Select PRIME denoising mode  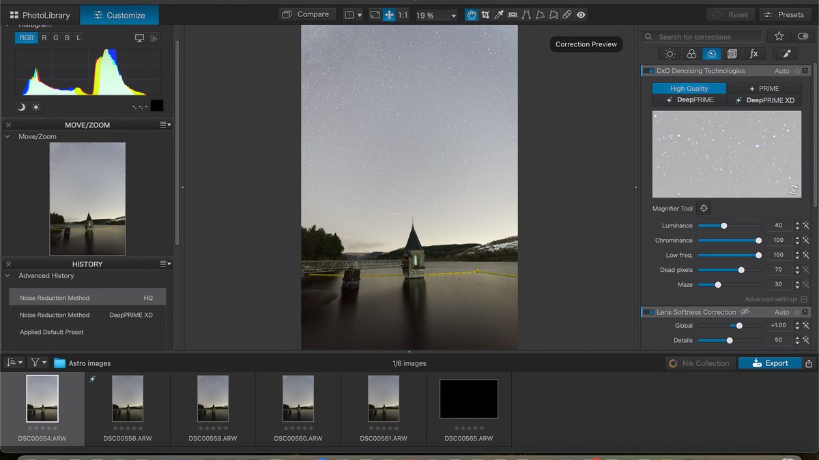tap(764, 89)
